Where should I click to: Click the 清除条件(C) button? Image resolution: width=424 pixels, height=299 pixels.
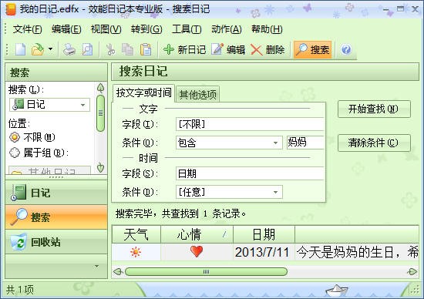[x=374, y=143]
